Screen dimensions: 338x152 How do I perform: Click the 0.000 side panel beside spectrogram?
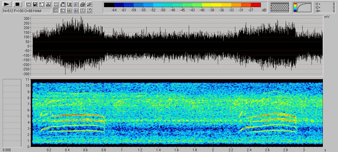(12, 113)
